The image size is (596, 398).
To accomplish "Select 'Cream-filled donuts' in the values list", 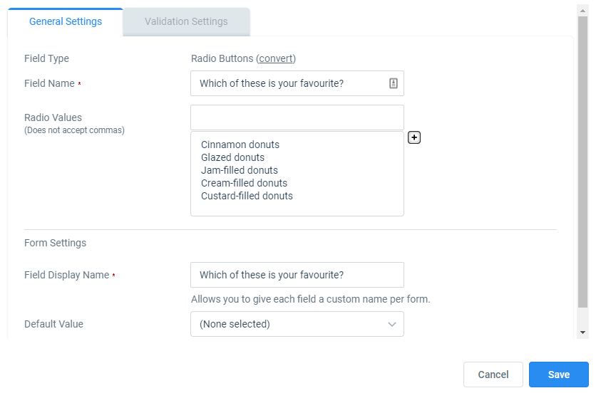I will pyautogui.click(x=244, y=183).
